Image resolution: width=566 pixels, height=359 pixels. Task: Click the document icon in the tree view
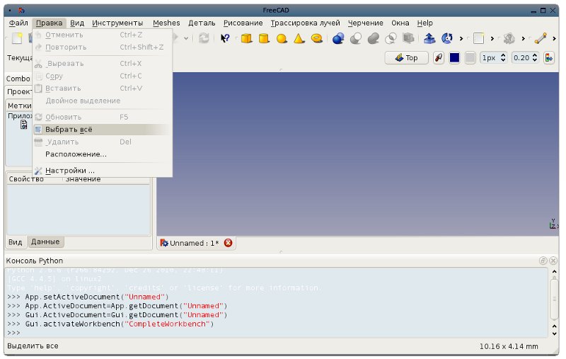pos(24,125)
